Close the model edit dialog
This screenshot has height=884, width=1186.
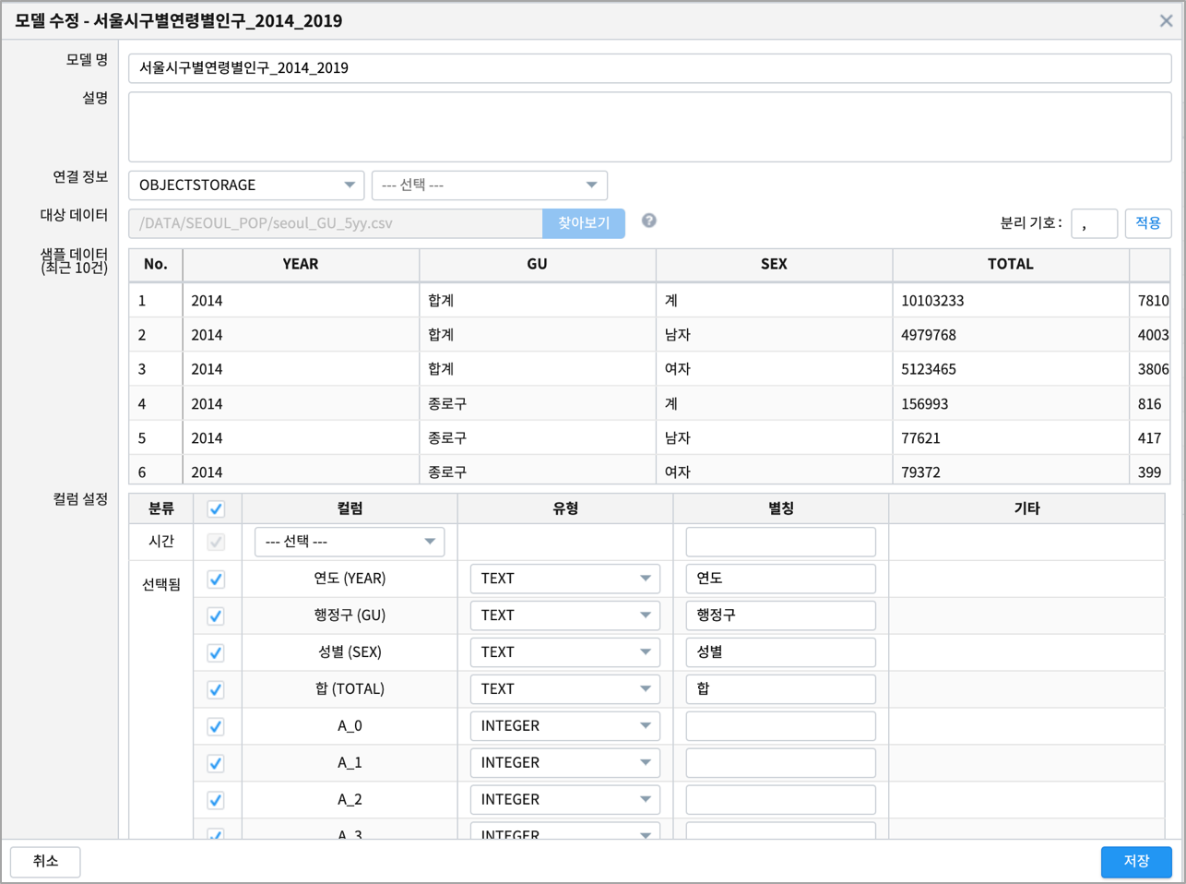[x=1166, y=20]
